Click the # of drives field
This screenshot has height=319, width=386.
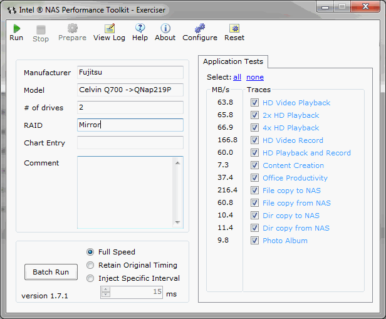click(130, 107)
